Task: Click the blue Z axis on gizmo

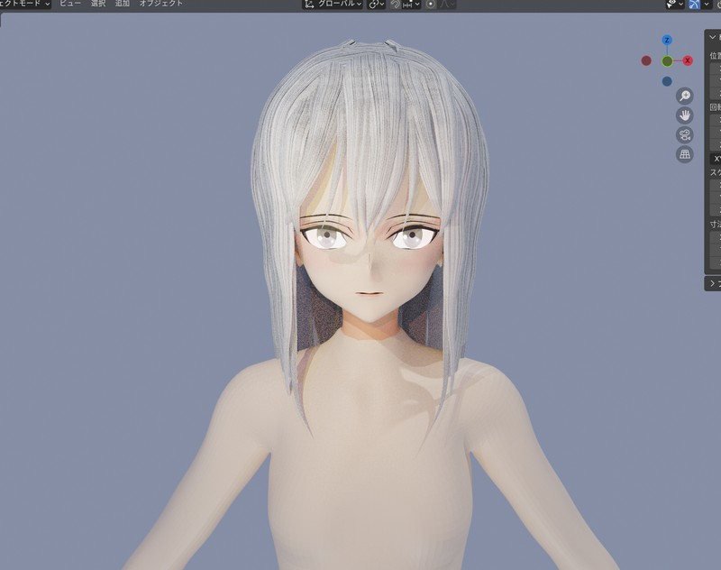Action: click(x=667, y=41)
